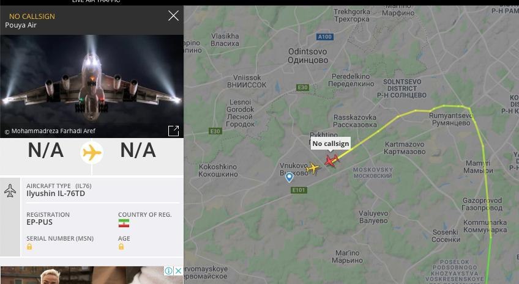Select the yellow aircraft near Vnukovo
The width and height of the screenshot is (519, 284).
coord(313,168)
